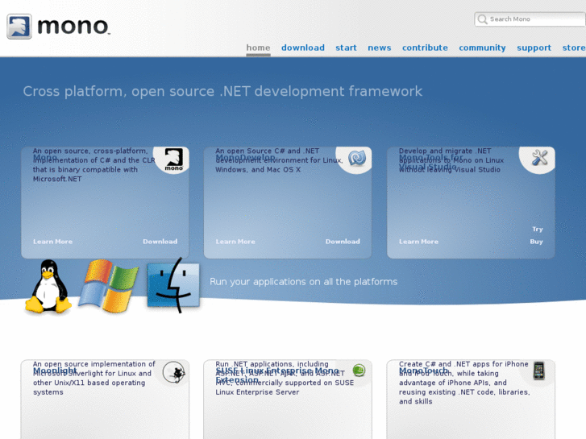This screenshot has height=439, width=586.
Task: Open the download navigation tab
Action: [302, 48]
